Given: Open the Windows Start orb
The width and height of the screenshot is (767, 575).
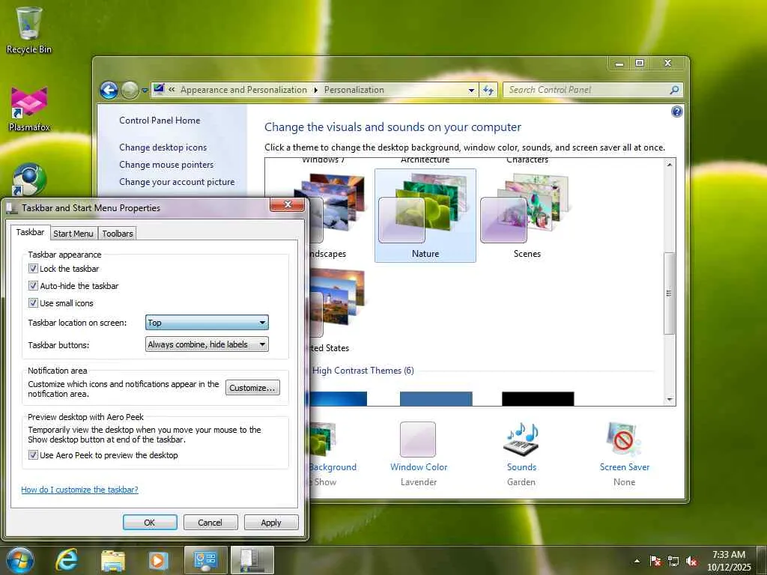Looking at the screenshot, I should point(20,560).
